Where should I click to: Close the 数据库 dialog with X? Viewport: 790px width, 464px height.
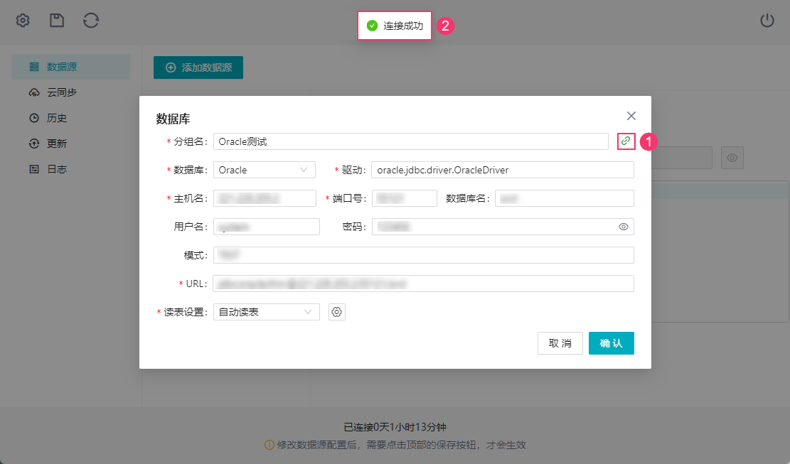click(631, 116)
